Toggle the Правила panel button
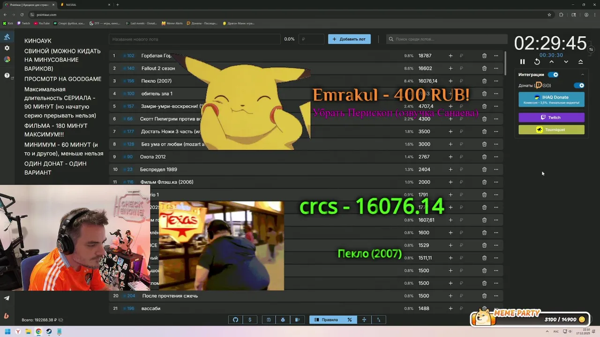This screenshot has width=600, height=337. point(326,320)
